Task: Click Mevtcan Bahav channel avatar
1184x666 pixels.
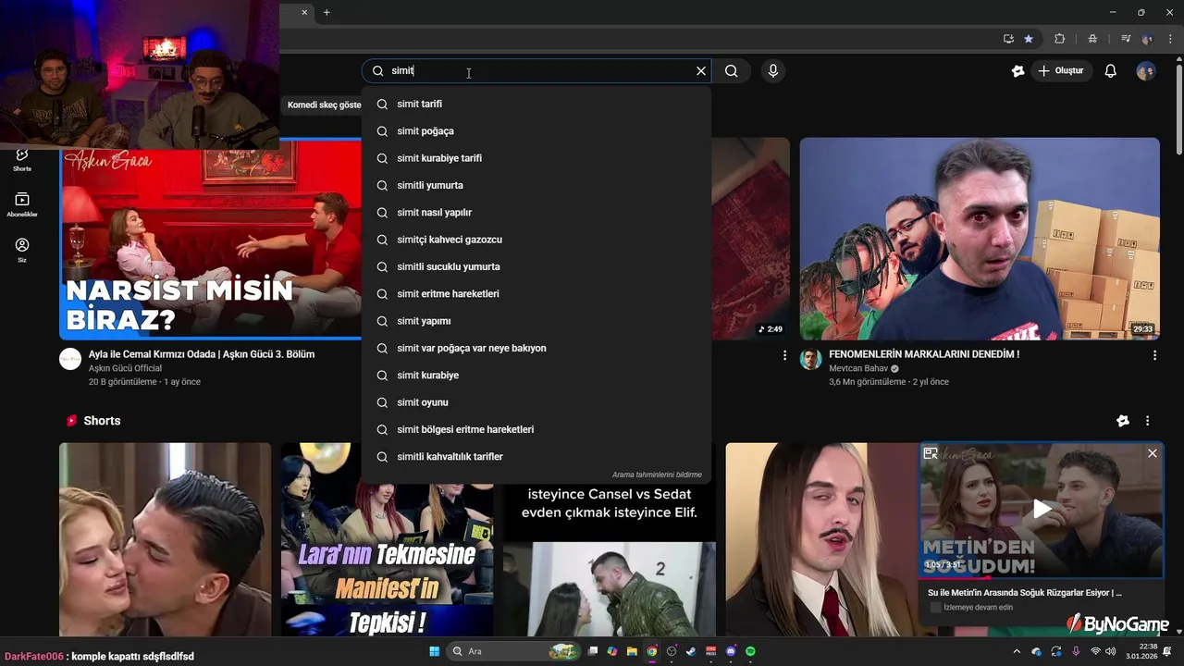Action: (811, 359)
